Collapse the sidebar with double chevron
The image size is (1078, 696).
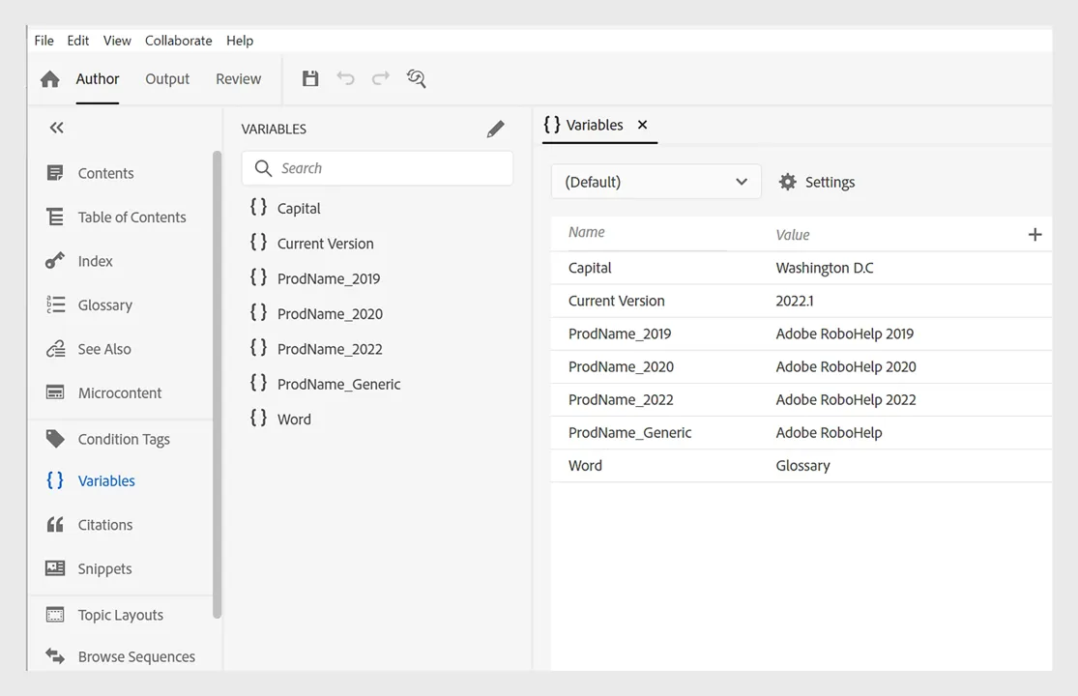56,128
